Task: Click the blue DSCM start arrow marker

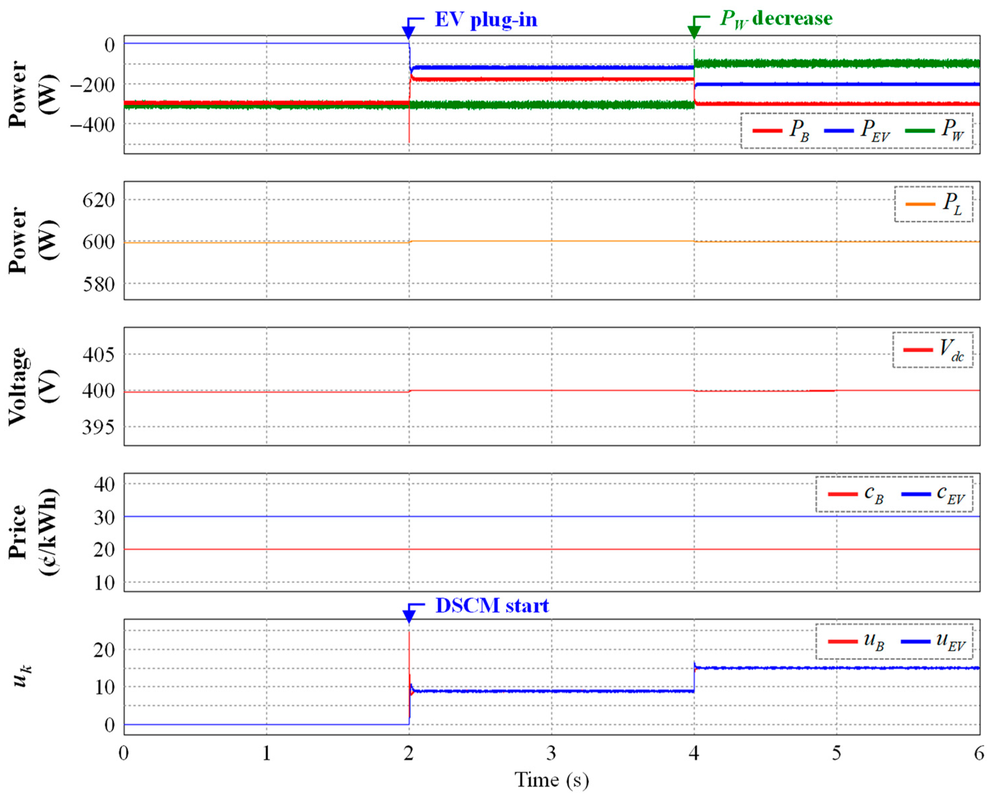Action: click(409, 615)
